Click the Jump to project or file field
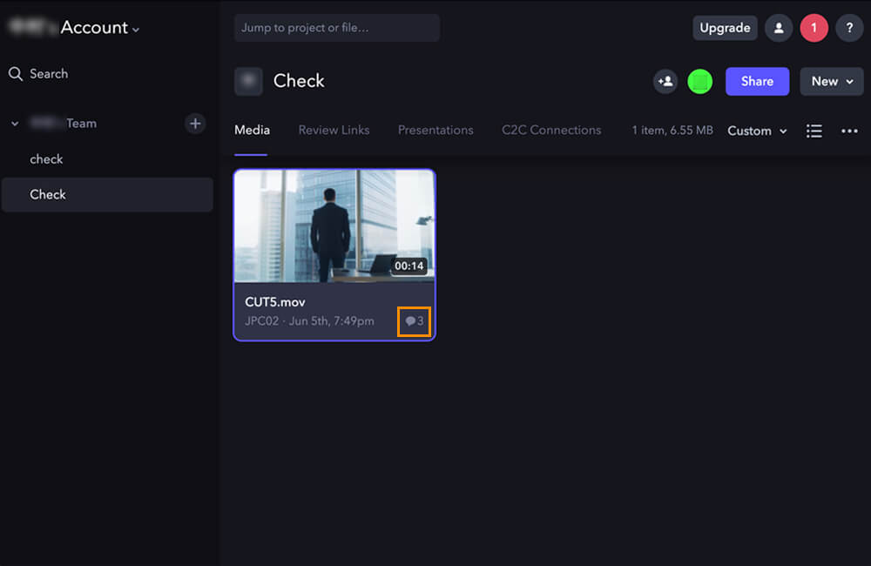Screen dimensions: 871x566 336,28
